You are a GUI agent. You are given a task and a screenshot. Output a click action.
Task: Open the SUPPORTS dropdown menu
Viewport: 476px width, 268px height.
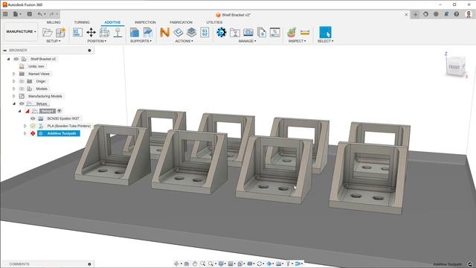tap(141, 41)
